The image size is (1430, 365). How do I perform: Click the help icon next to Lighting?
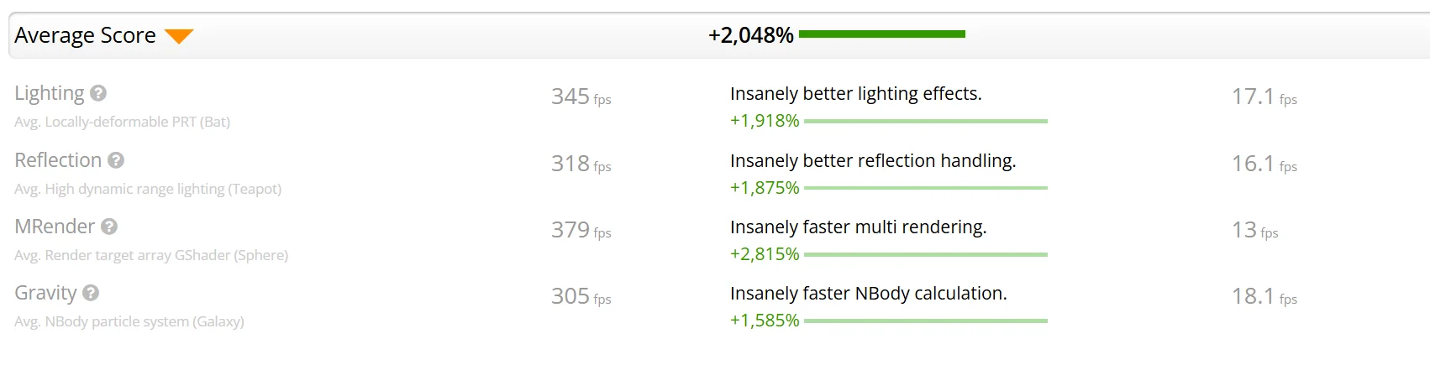[98, 93]
